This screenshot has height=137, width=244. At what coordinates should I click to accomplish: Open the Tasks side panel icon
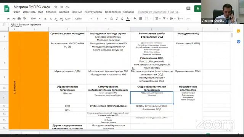click(238, 41)
